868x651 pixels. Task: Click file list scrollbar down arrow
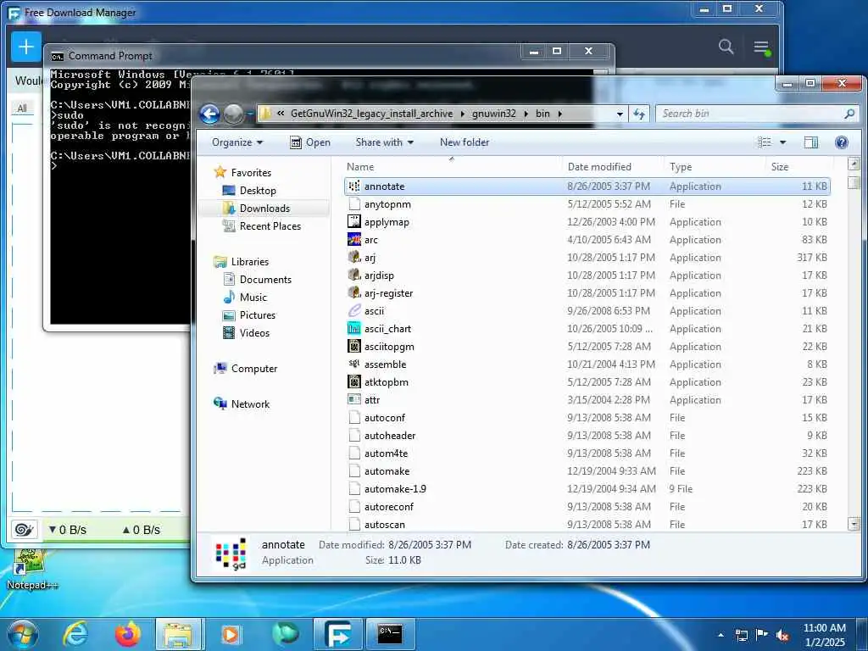tap(854, 523)
